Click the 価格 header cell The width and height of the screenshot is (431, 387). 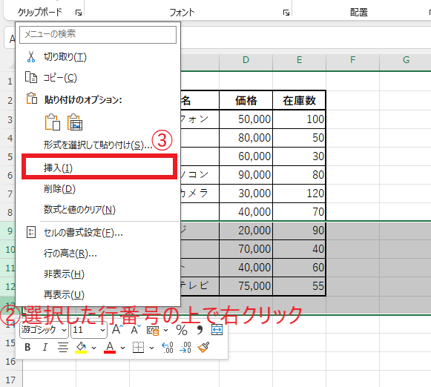246,101
